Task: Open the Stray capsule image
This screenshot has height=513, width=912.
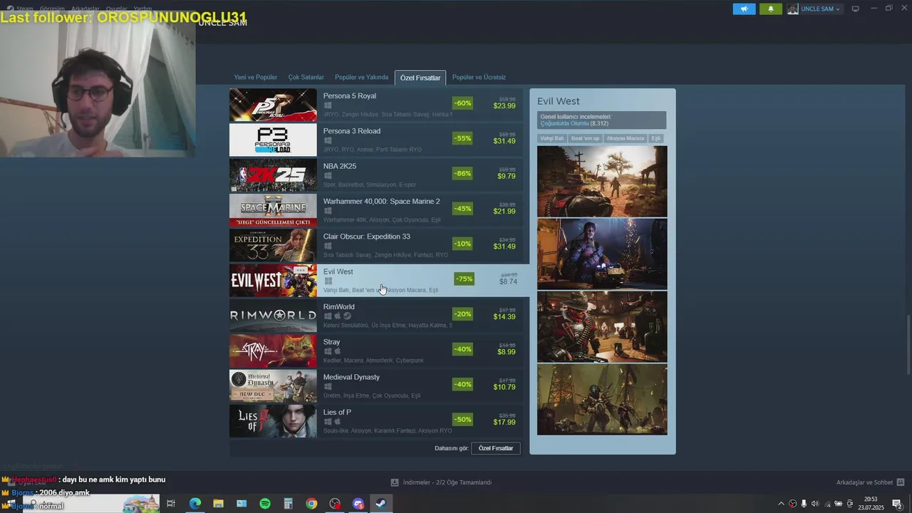Action: pyautogui.click(x=273, y=351)
